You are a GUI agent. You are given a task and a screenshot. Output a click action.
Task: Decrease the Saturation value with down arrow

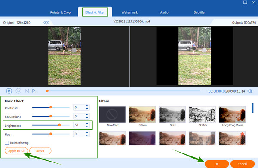87,117
